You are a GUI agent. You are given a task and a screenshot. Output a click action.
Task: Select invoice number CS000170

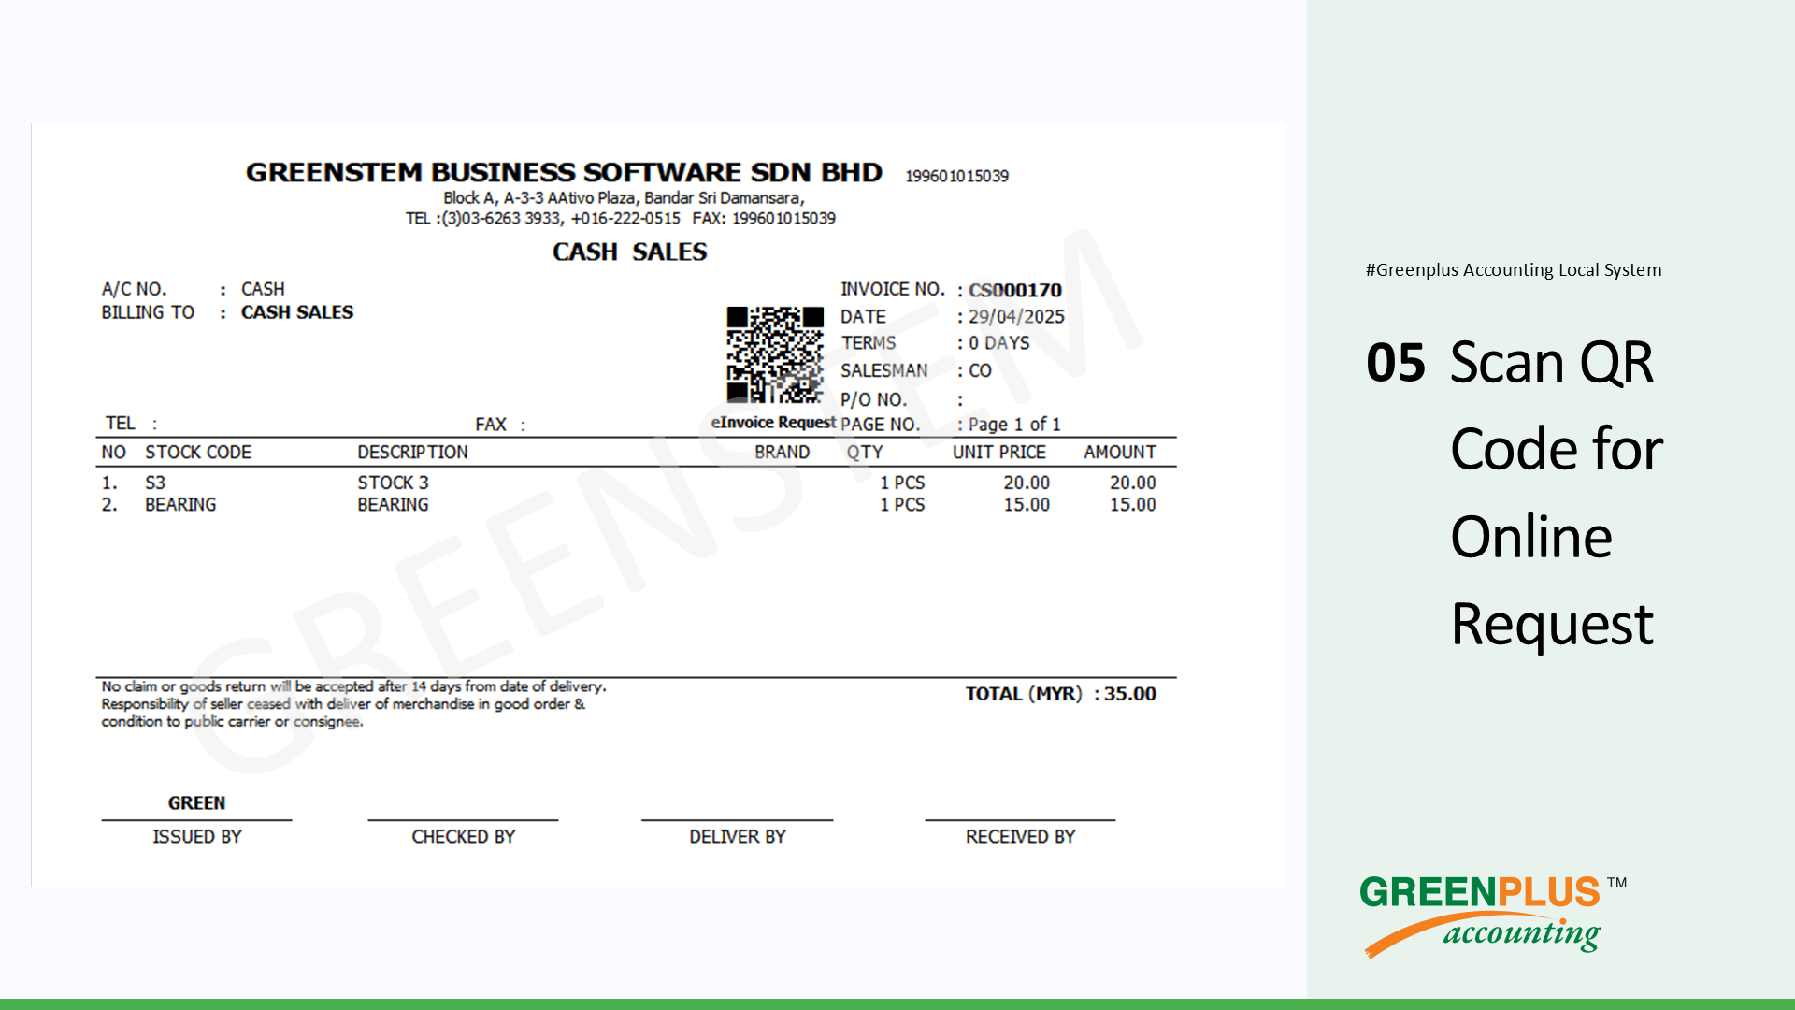coord(1015,290)
